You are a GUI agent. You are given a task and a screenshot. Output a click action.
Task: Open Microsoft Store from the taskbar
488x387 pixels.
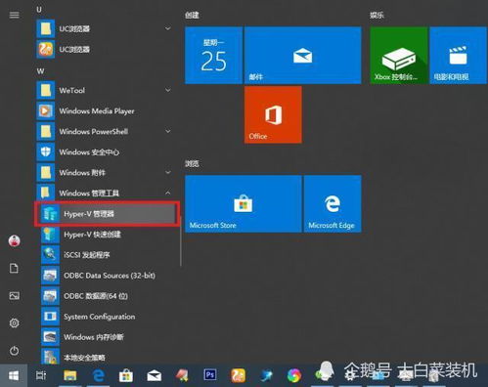[x=126, y=375]
